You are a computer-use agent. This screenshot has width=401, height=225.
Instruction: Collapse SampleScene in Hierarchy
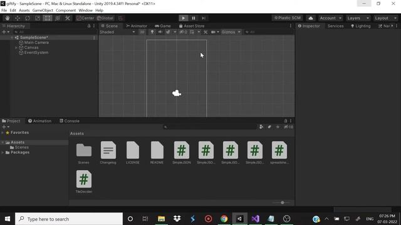[12, 37]
